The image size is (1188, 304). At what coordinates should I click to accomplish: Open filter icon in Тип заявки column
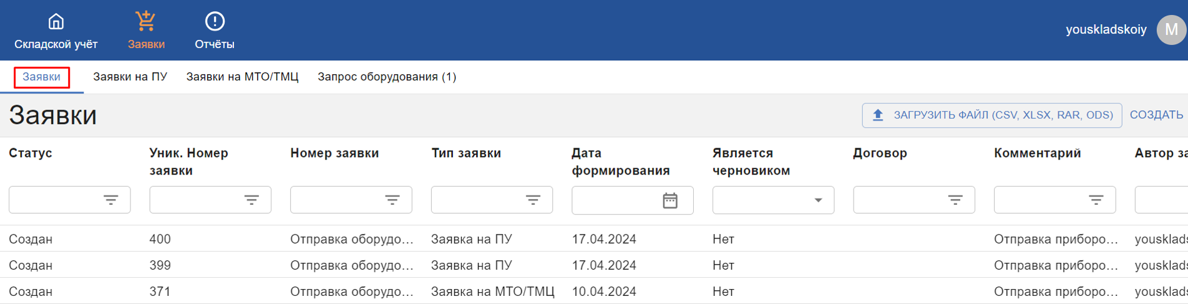pyautogui.click(x=533, y=200)
